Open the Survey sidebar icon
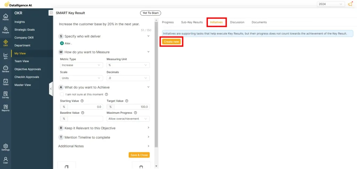The height and width of the screenshot is (169, 357). [6, 95]
